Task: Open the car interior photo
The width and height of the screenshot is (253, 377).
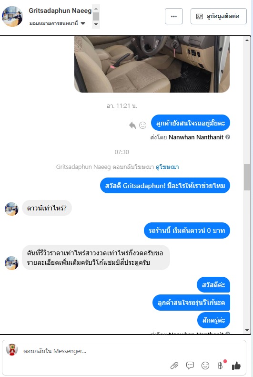Action: click(152, 64)
